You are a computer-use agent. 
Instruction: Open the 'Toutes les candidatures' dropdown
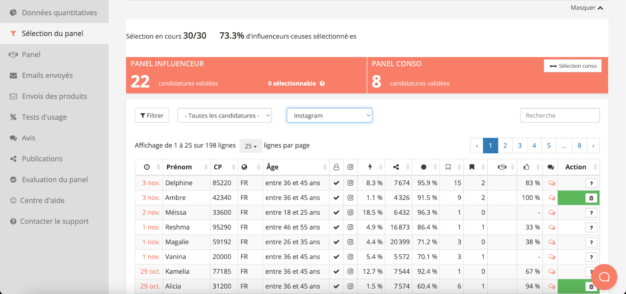225,115
